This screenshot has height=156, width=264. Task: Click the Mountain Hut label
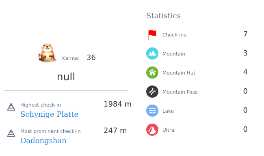coord(179,73)
